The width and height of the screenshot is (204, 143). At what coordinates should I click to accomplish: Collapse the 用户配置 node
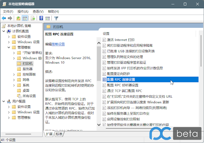pyautogui.click(x=4, y=101)
